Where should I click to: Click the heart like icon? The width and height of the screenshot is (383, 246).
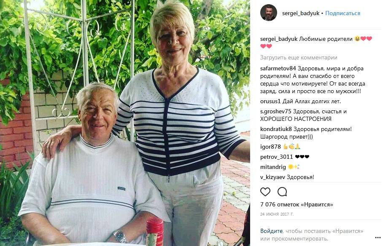pos(265,192)
